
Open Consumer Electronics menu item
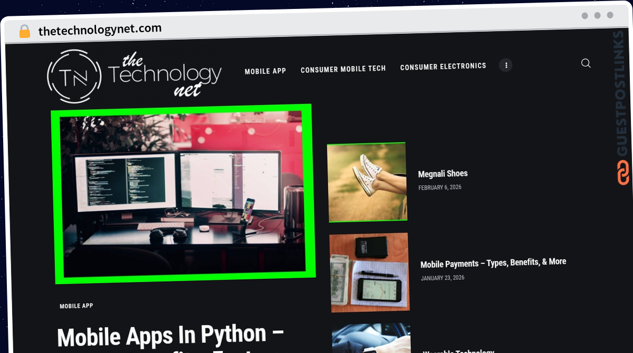click(x=443, y=66)
